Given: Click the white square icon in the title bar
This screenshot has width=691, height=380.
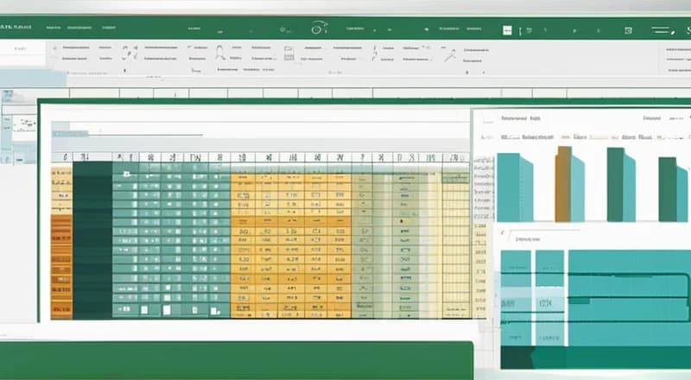Looking at the screenshot, I should [508, 28].
